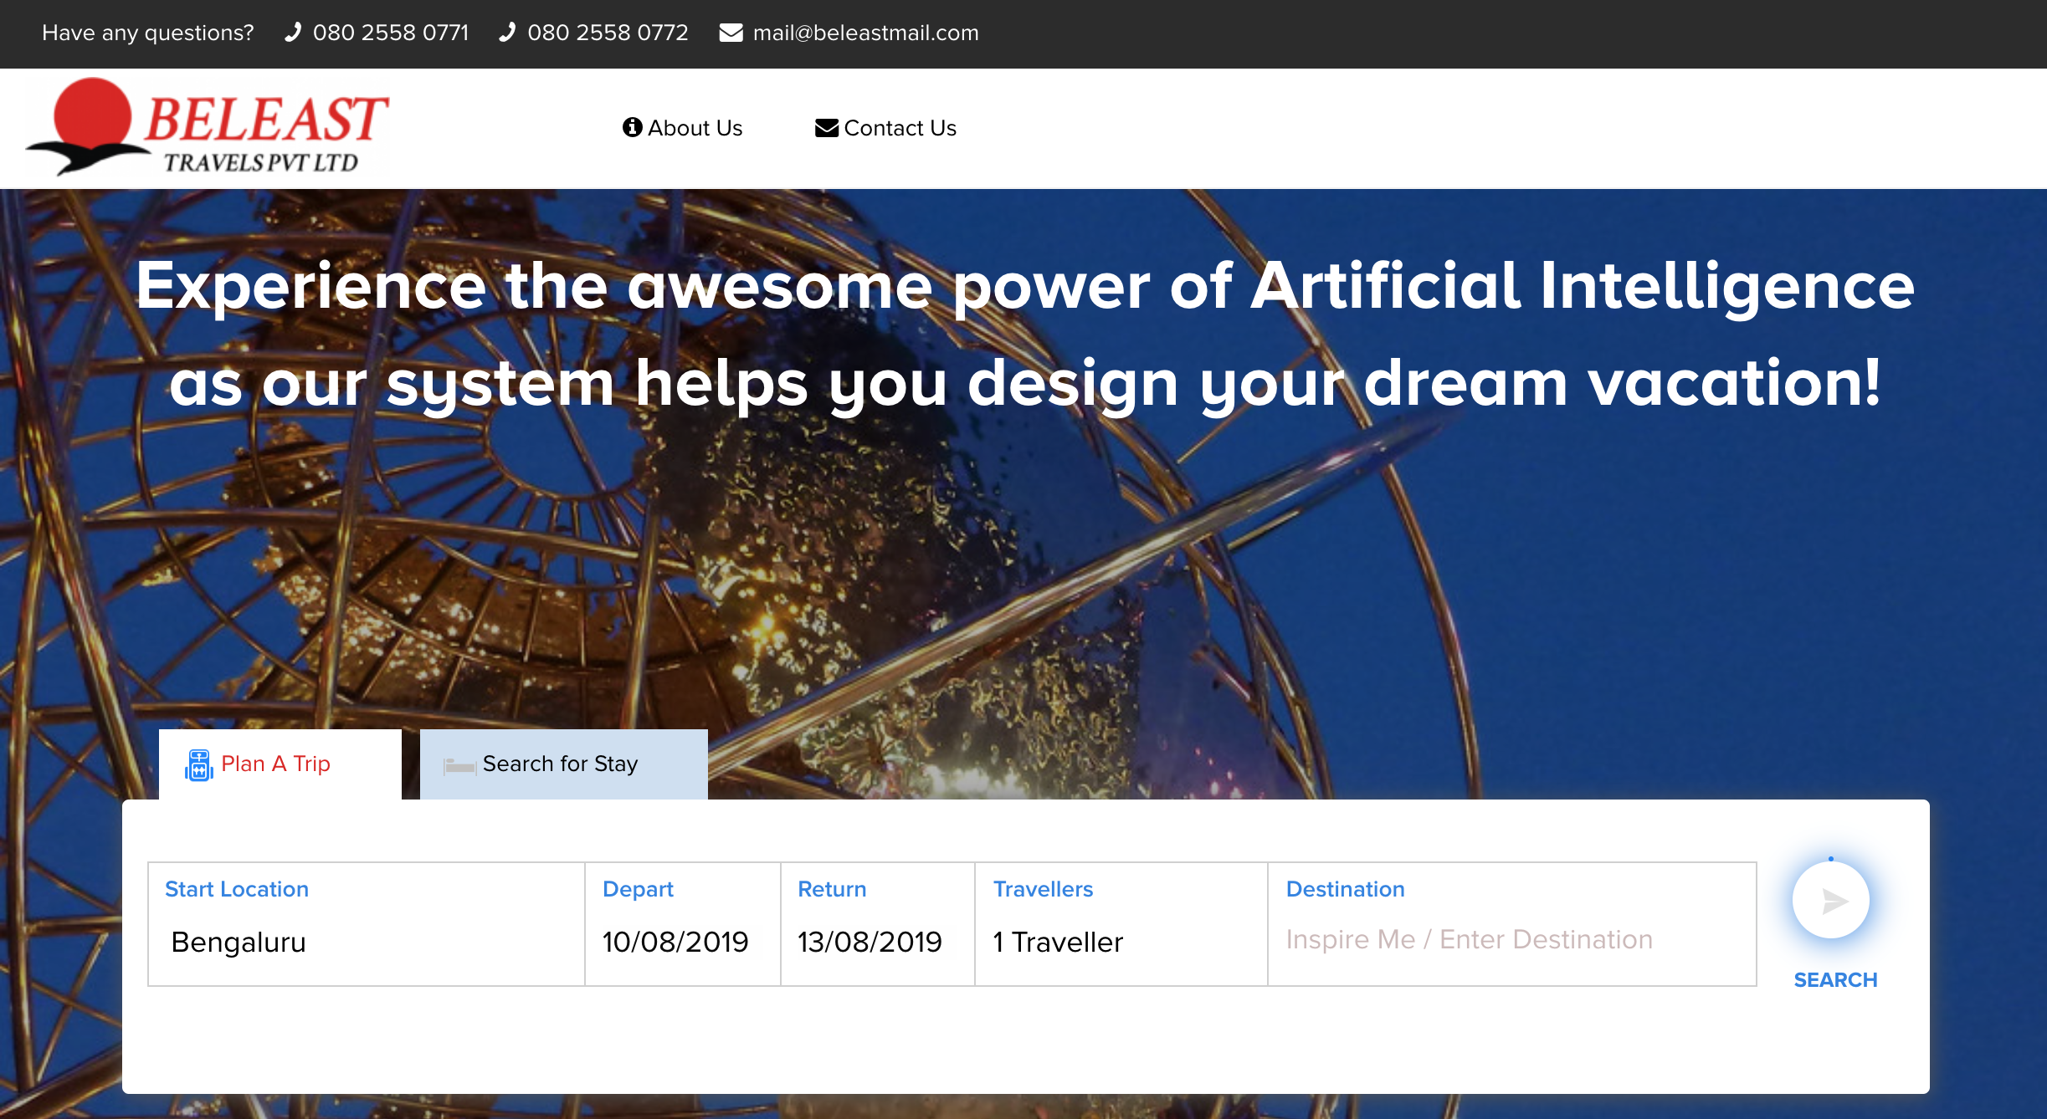Open the Contact Us page
This screenshot has width=2047, height=1119.
pos(885,128)
